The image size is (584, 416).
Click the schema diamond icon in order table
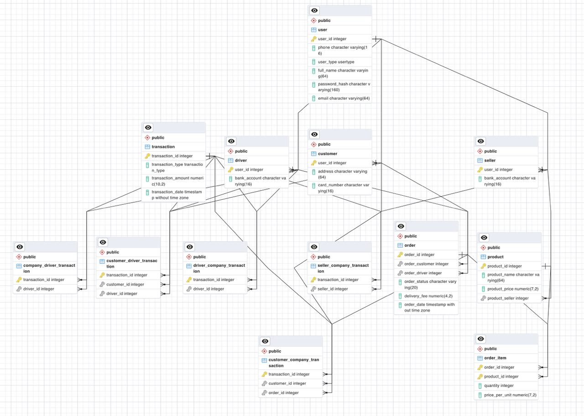pyautogui.click(x=400, y=236)
